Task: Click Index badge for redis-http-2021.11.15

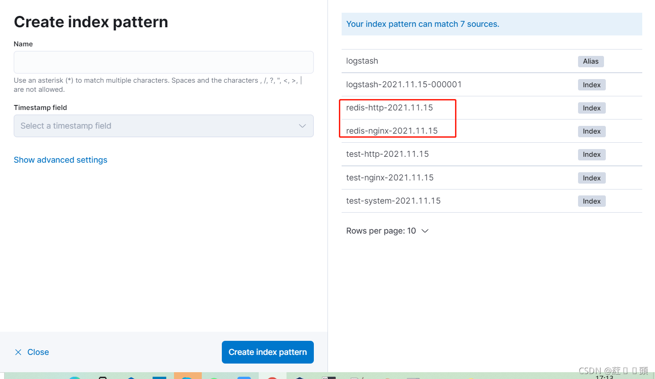Action: [x=592, y=108]
